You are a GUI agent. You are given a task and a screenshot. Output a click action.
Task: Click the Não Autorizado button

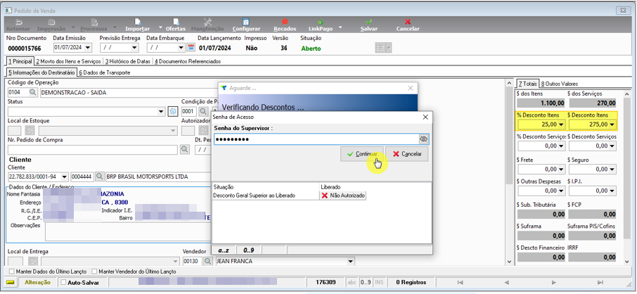click(343, 196)
